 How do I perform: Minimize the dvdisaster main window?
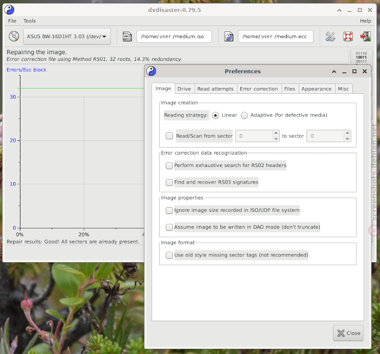coord(350,10)
